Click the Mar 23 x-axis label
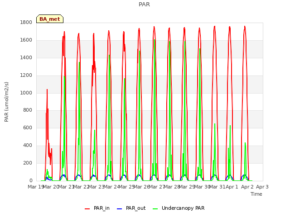 [96, 187]
